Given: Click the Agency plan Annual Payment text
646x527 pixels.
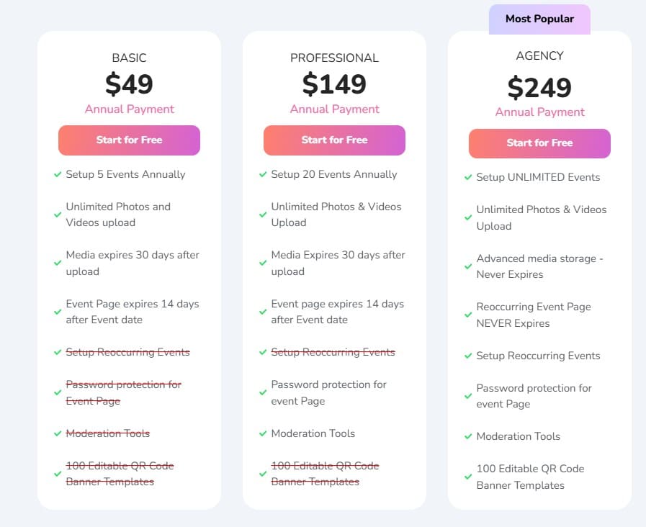Looking at the screenshot, I should [540, 112].
